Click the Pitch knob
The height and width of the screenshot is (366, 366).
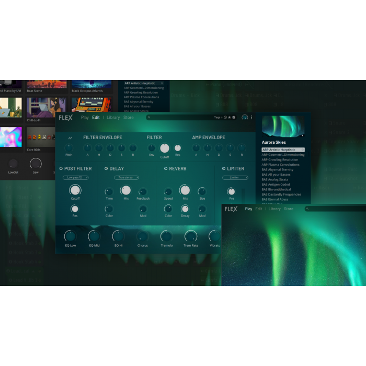pos(68,148)
